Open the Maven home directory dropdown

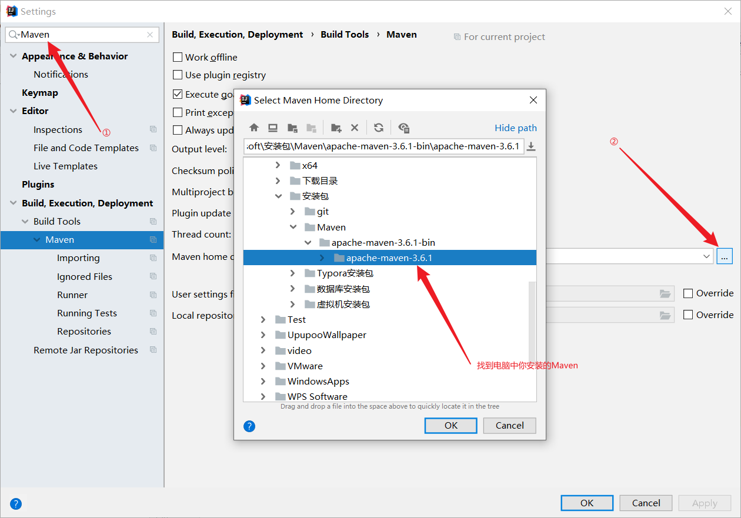point(706,256)
